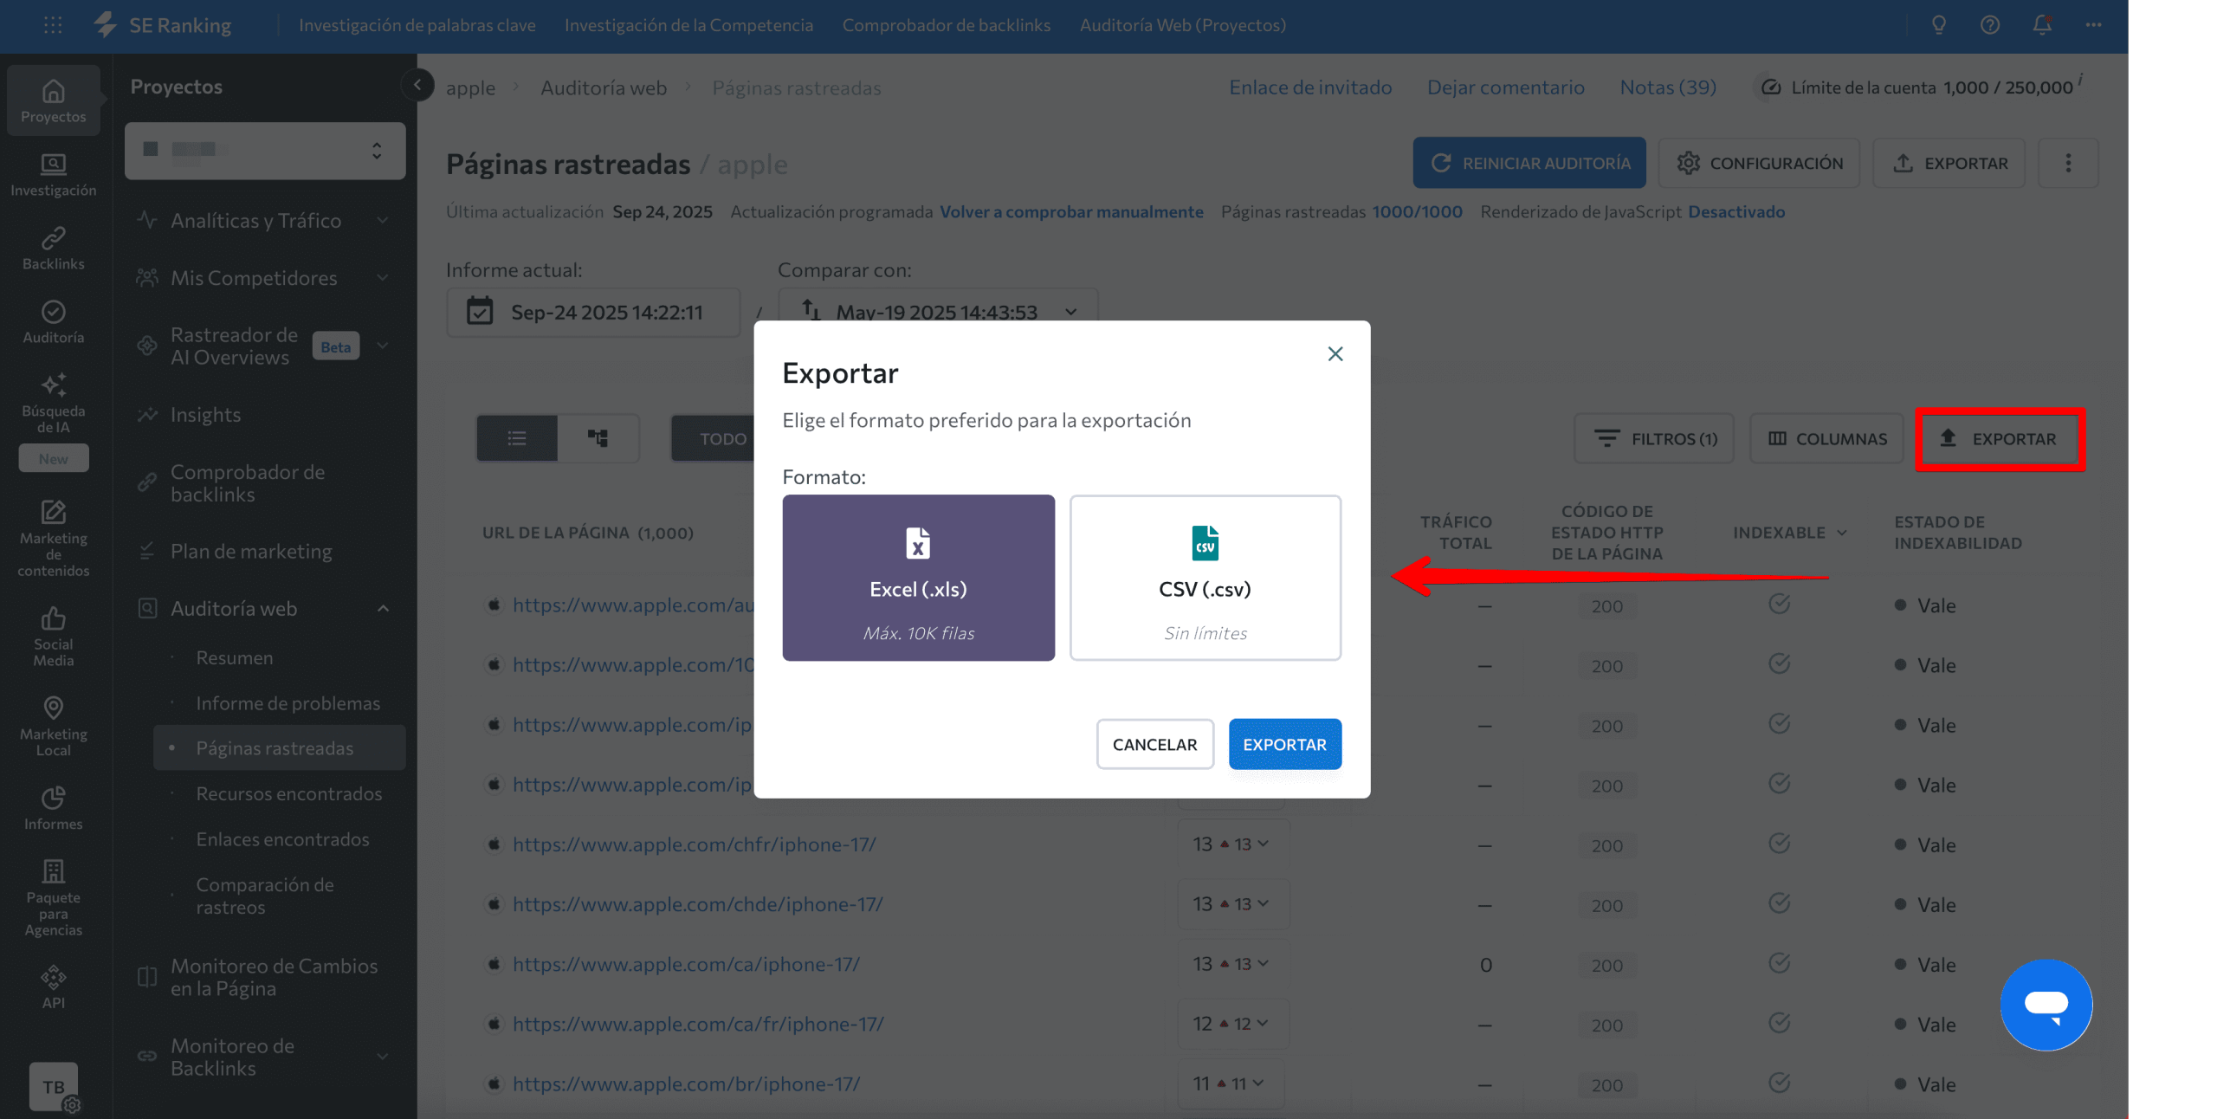
Task: Open Notas (39) link
Action: (1668, 87)
